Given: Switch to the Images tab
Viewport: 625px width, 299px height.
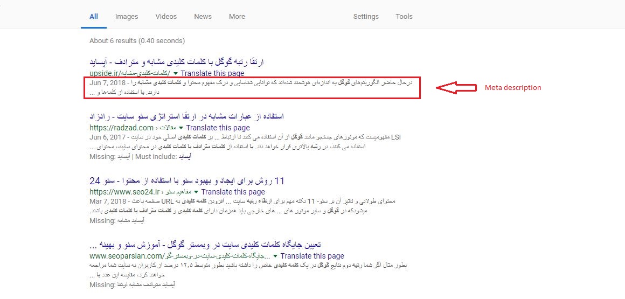Looking at the screenshot, I should coord(127,17).
